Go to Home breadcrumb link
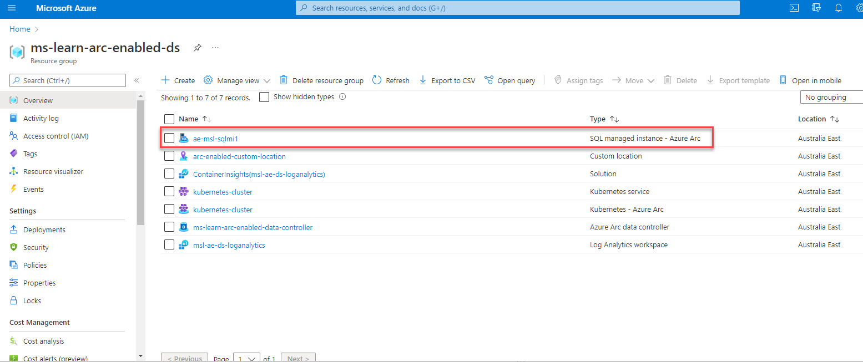This screenshot has height=362, width=863. click(19, 29)
